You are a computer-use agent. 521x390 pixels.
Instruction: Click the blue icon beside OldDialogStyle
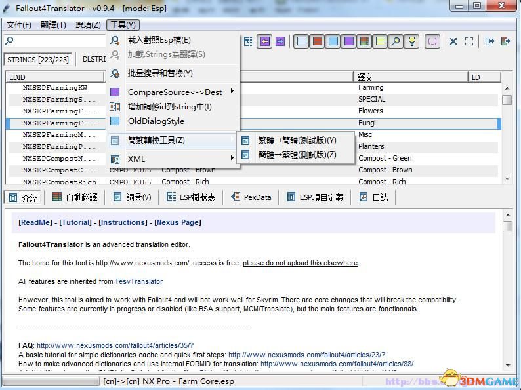tap(115, 121)
